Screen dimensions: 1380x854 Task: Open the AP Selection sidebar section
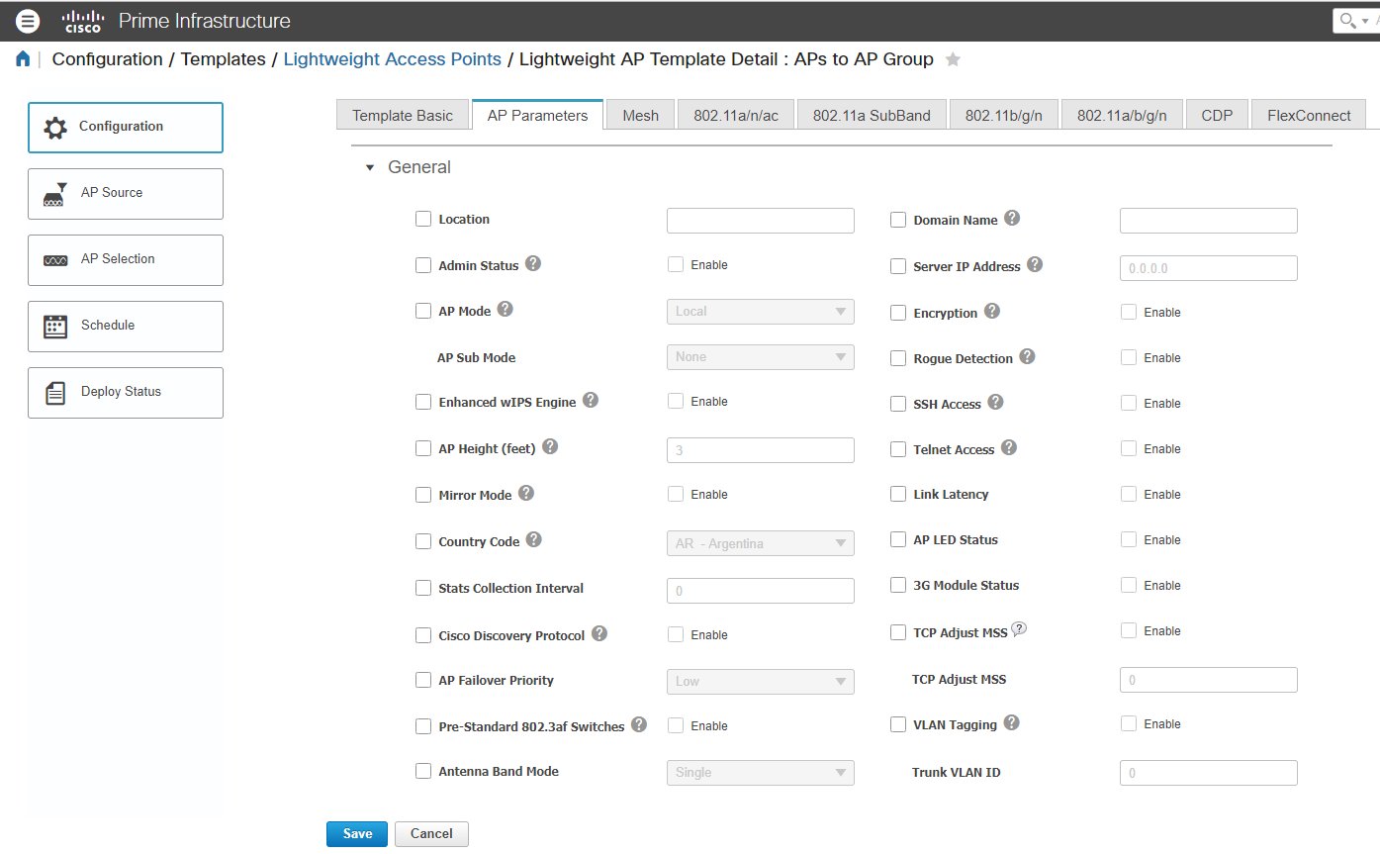coord(125,259)
